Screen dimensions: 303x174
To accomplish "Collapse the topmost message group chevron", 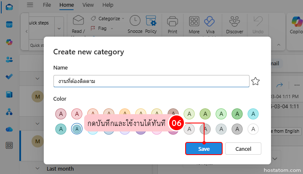I will (x=37, y=79).
